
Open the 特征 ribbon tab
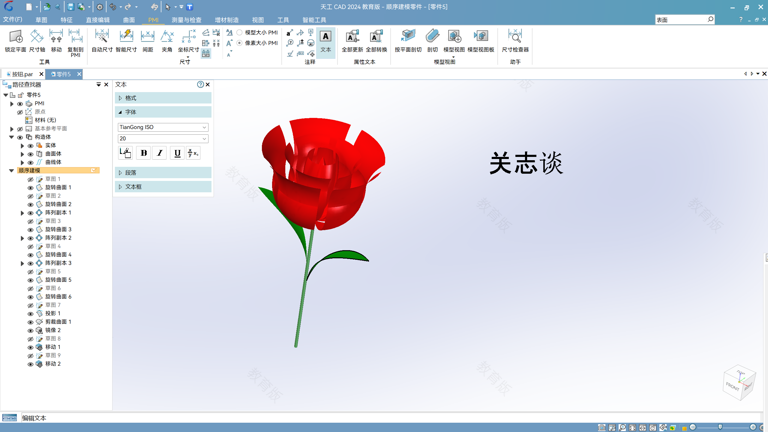point(67,20)
